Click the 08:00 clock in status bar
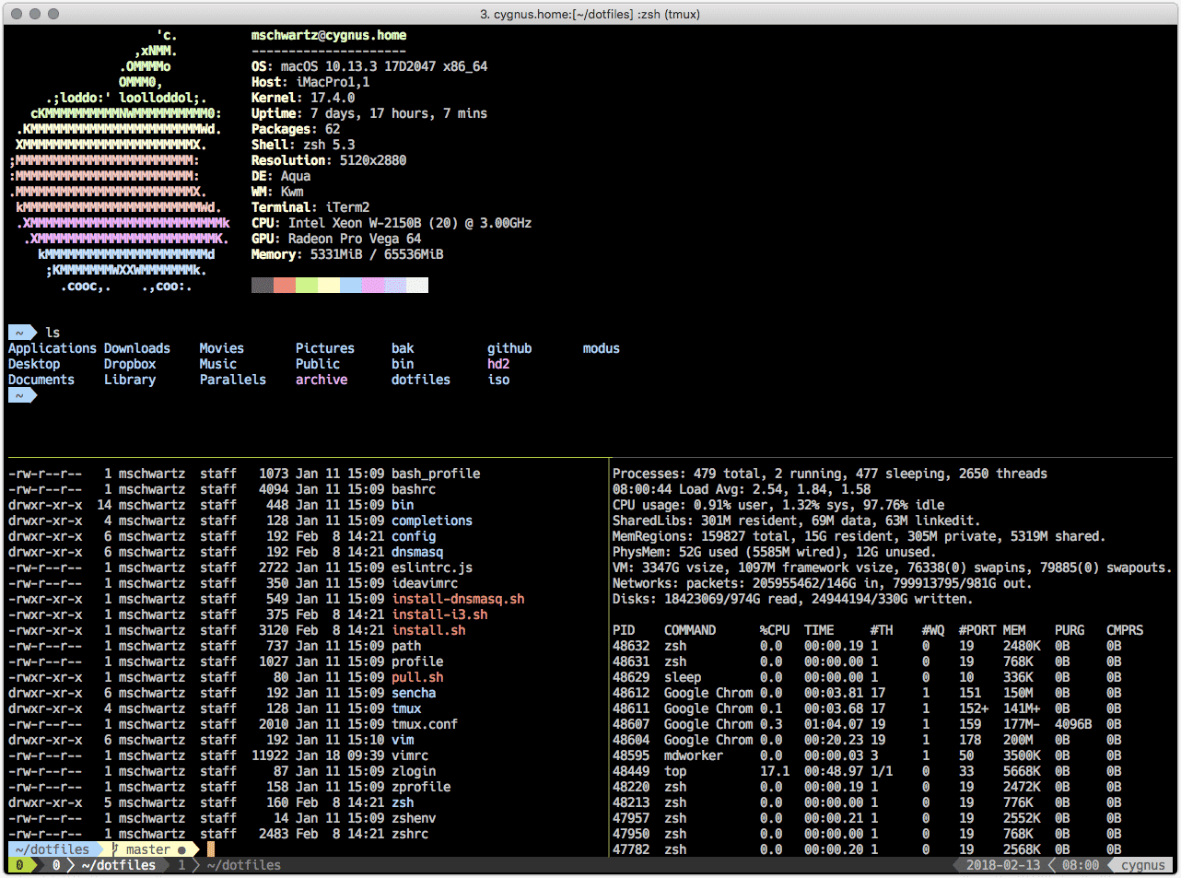Screen dimensions: 1181x878 (1081, 865)
